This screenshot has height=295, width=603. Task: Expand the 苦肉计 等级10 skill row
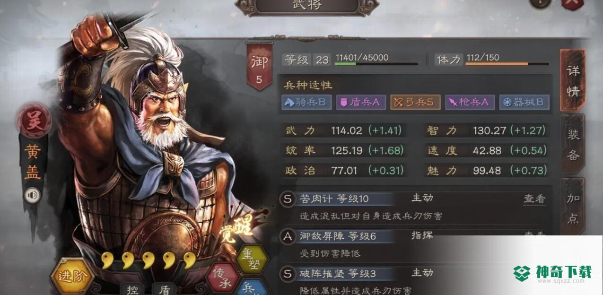click(x=415, y=207)
